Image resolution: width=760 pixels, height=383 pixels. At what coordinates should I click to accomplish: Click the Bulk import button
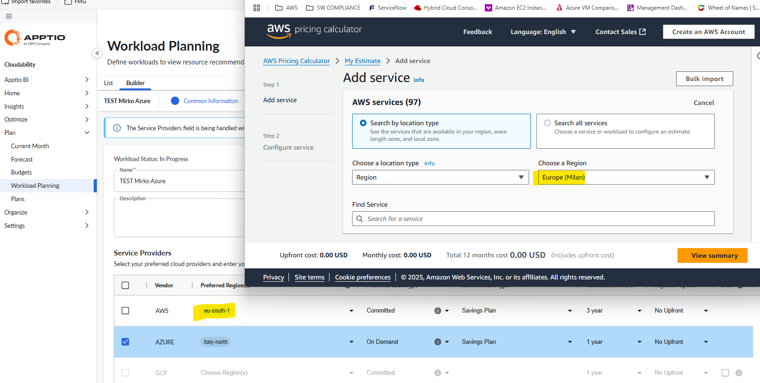point(704,79)
